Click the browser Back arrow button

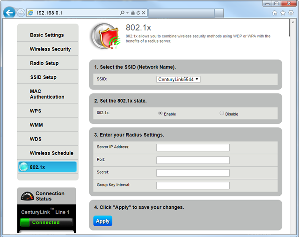pyautogui.click(x=8, y=13)
